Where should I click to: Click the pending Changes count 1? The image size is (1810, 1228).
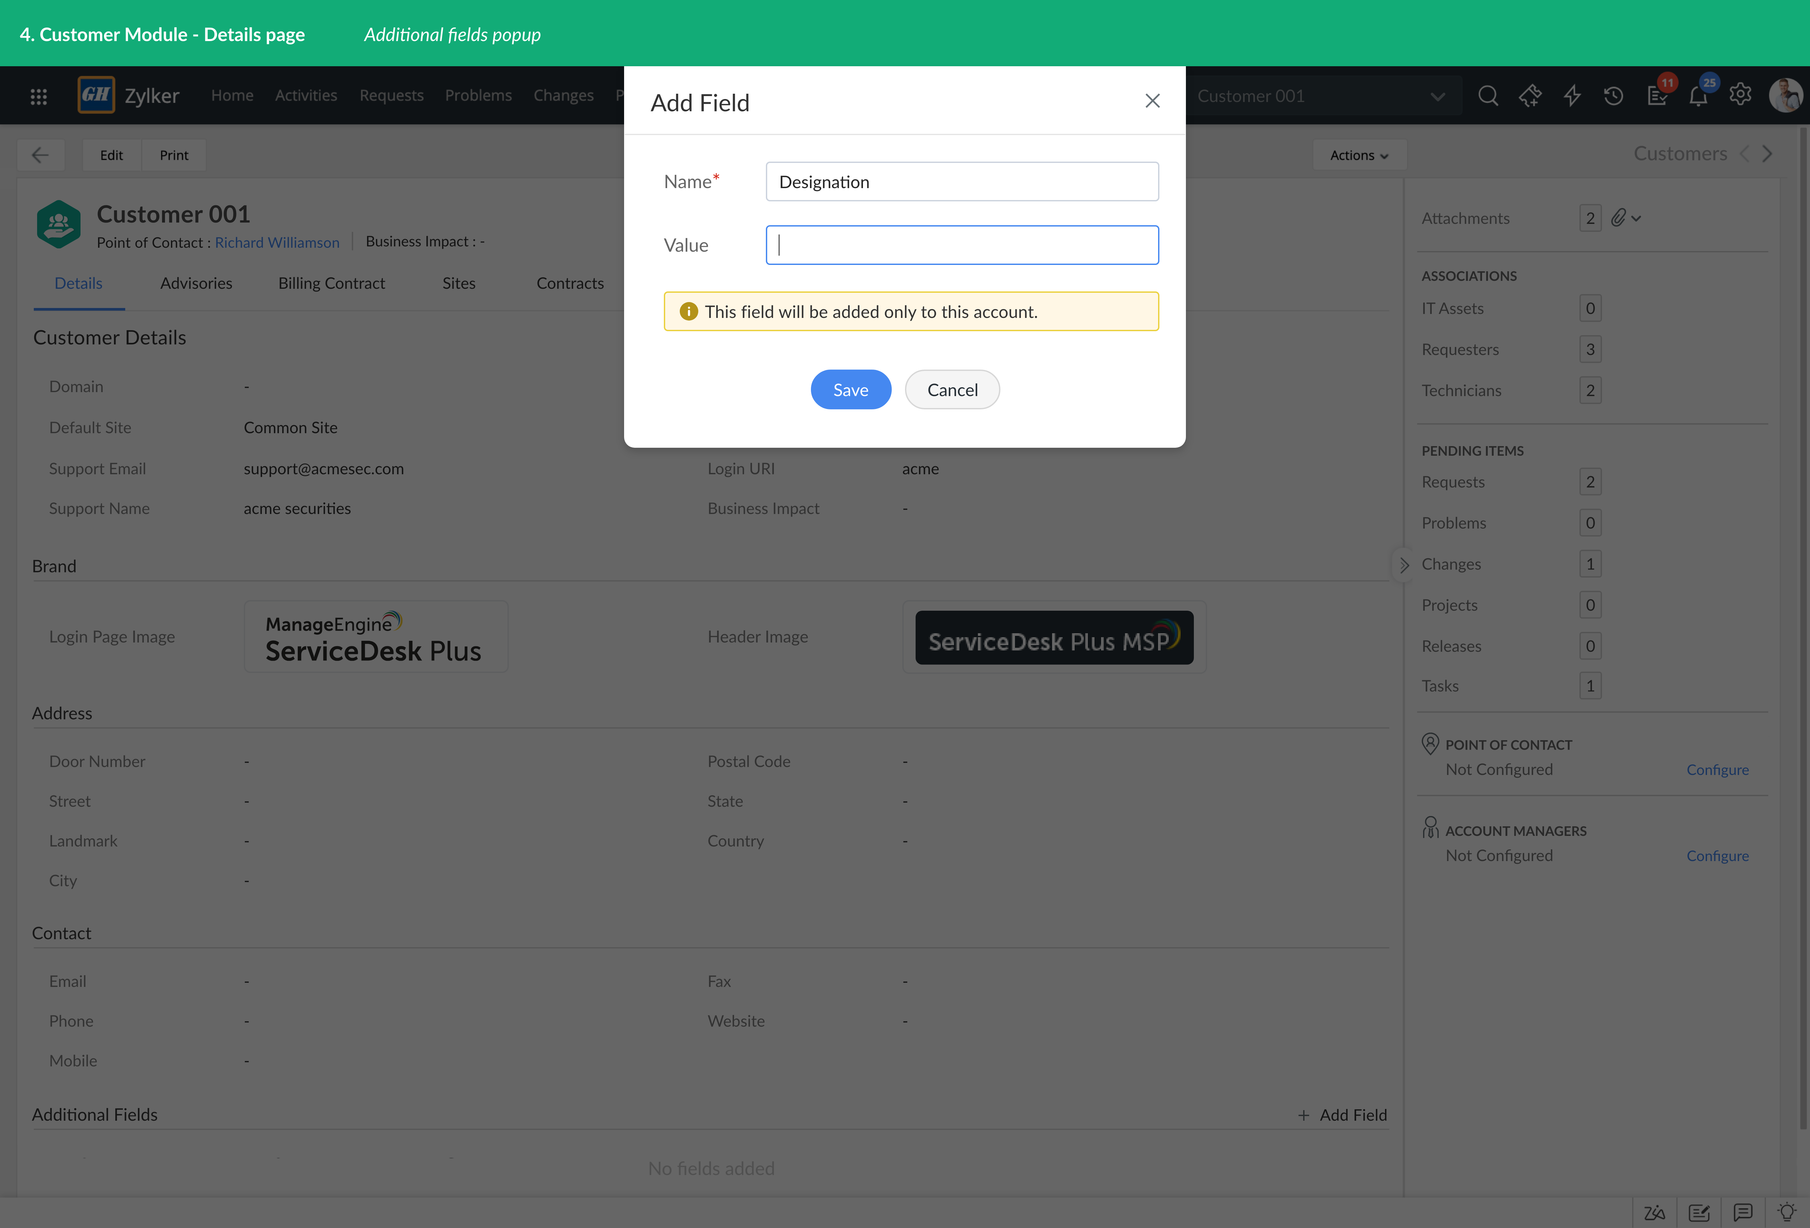(x=1590, y=564)
